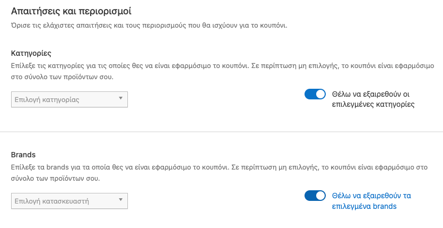443x228 pixels.
Task: Click the description text under Κατηγορίες
Action: 222,71
